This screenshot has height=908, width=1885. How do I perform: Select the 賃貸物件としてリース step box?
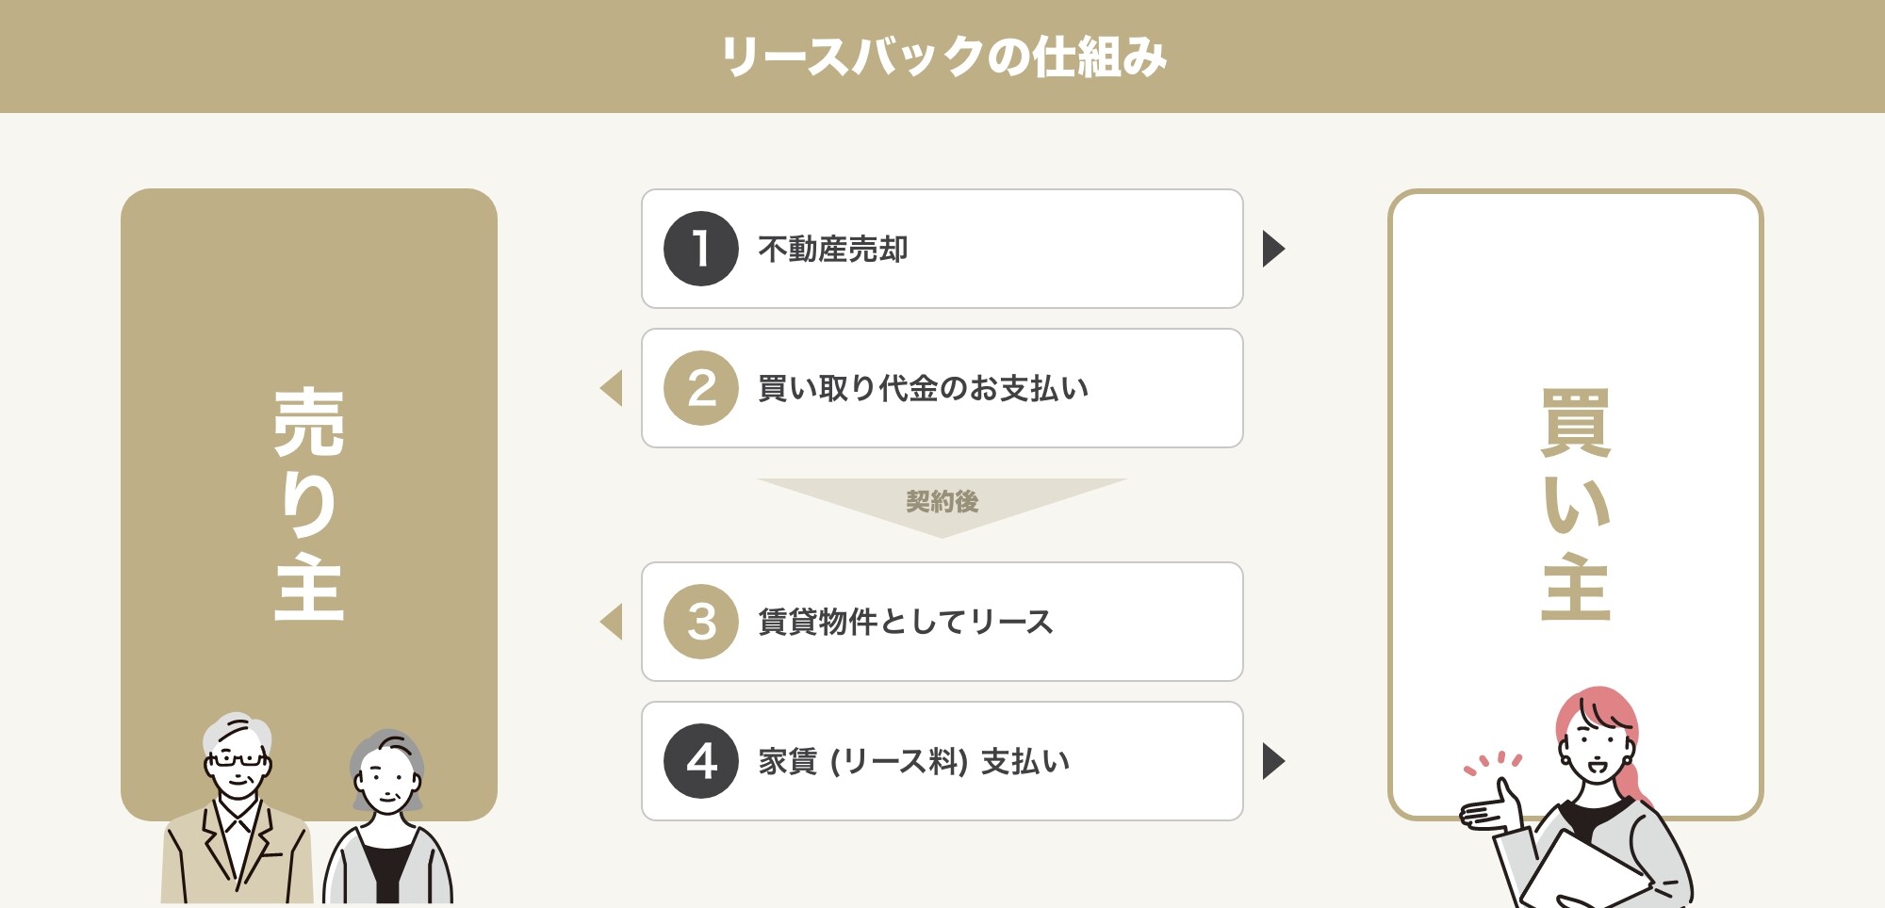(x=942, y=622)
